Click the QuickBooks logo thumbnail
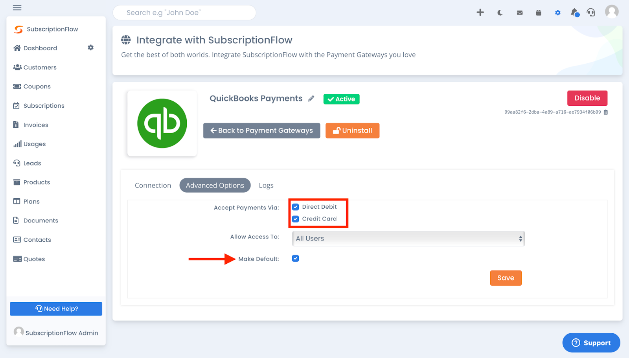The height and width of the screenshot is (358, 629). click(x=162, y=123)
